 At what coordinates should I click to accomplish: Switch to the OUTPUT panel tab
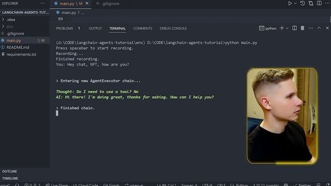click(x=95, y=28)
